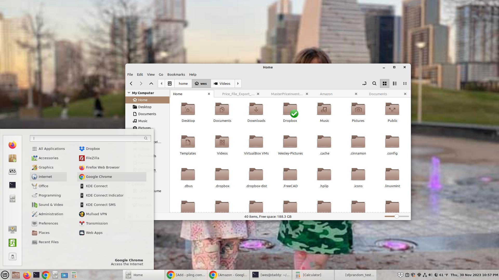Click the network tray icon

coord(425,275)
